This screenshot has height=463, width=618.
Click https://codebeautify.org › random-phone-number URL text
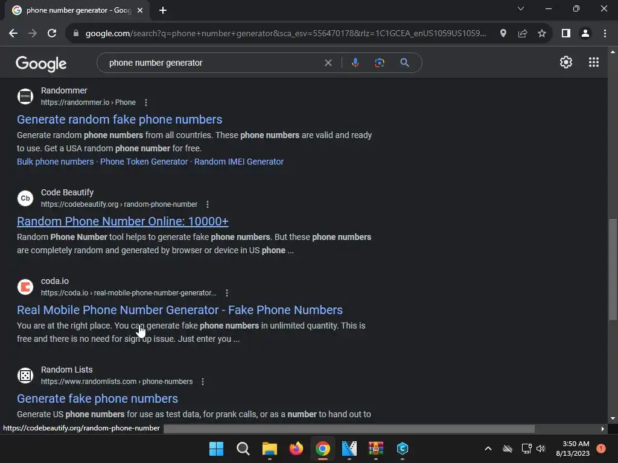pyautogui.click(x=119, y=204)
